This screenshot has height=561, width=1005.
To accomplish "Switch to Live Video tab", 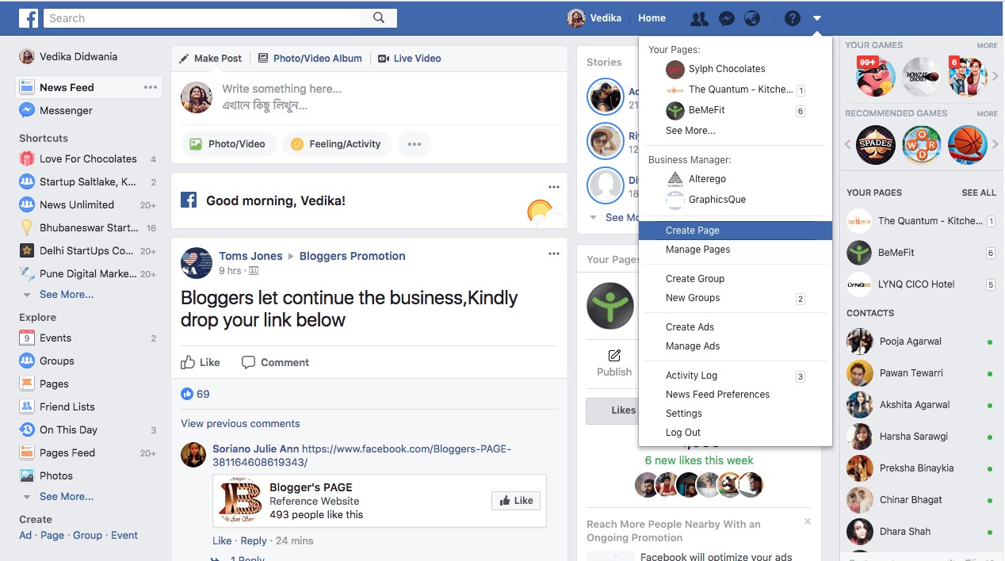I will coord(409,59).
